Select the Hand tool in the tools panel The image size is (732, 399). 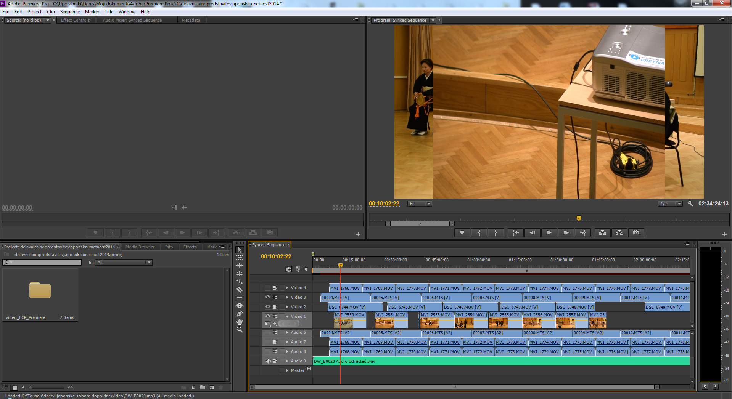click(240, 322)
